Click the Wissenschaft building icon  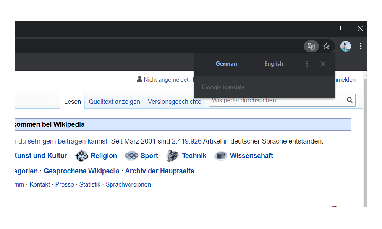[221, 156]
